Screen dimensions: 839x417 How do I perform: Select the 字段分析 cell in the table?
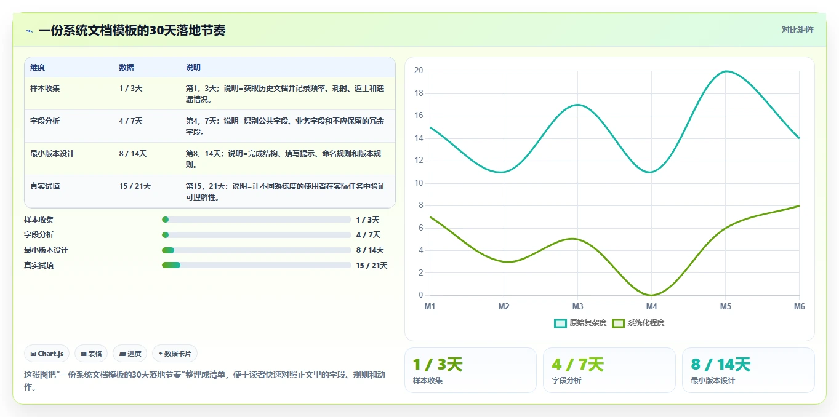(x=45, y=121)
